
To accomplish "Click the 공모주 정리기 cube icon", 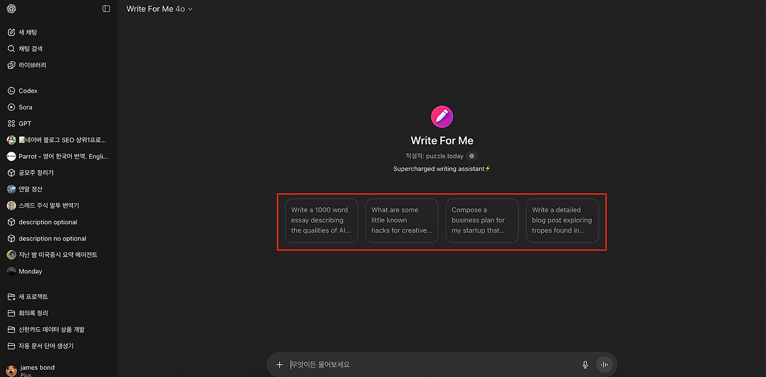I will 11,173.
